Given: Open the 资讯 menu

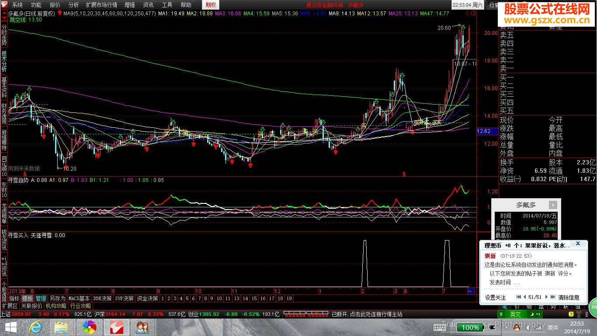Looking at the screenshot, I should (x=149, y=5).
